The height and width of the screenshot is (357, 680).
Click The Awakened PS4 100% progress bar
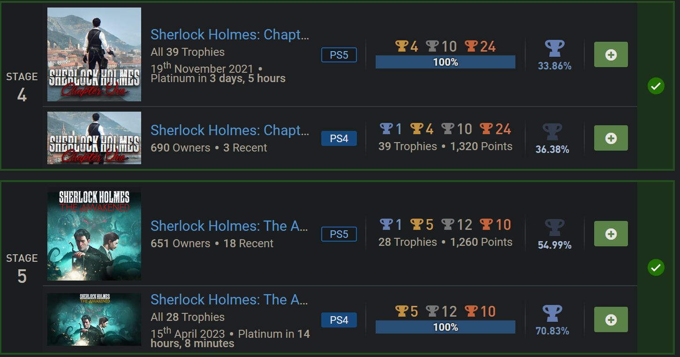[x=445, y=327]
